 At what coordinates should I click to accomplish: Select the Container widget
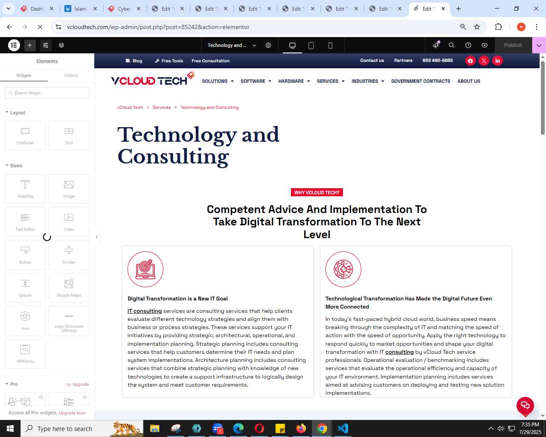[x=25, y=136]
